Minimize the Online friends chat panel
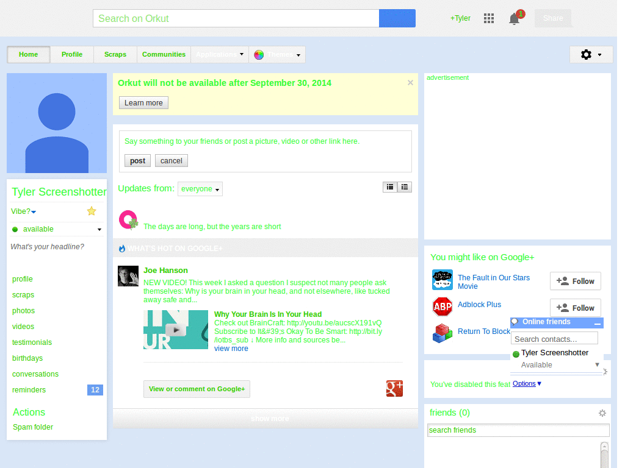 coord(597,323)
